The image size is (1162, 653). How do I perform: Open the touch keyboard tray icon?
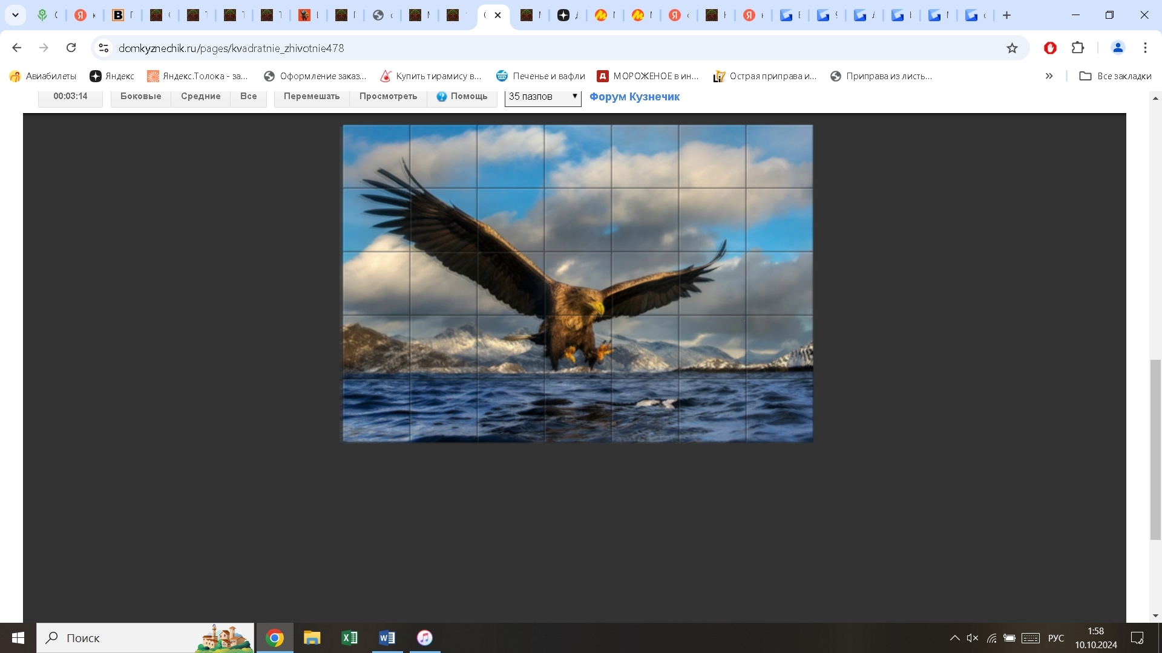point(1031,638)
